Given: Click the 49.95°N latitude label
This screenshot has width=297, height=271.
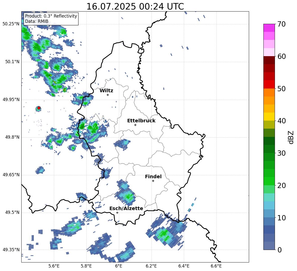Looking at the screenshot, I should (11, 100).
